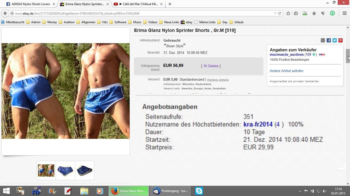
Task: Go back with the browser back arrow
Action: (5, 13)
